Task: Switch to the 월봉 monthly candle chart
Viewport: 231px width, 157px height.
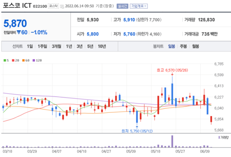Action: click(x=196, y=47)
